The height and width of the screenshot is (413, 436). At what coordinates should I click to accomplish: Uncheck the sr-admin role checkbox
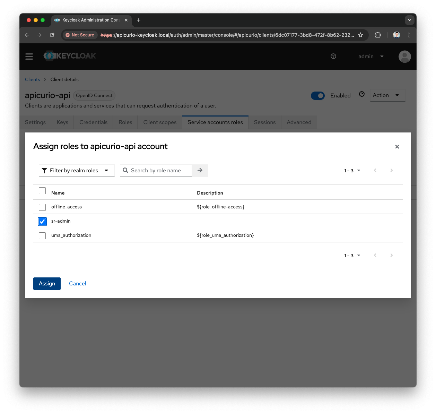coord(42,221)
